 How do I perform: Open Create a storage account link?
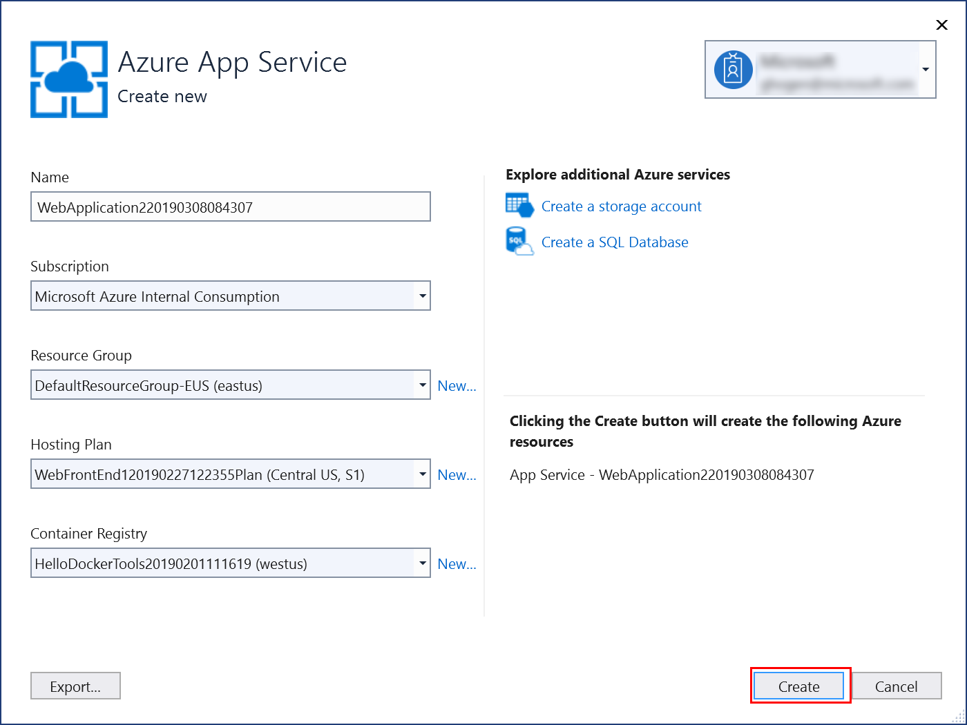(x=621, y=206)
